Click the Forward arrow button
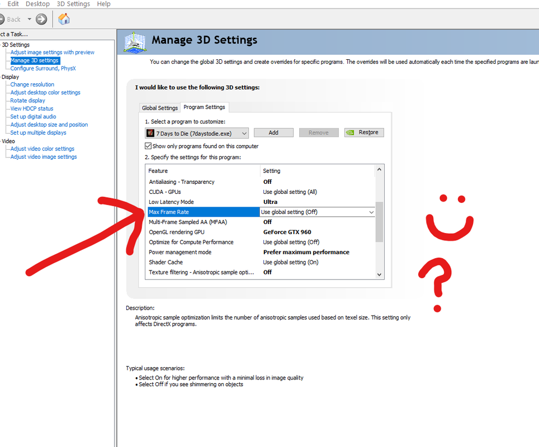 41,19
